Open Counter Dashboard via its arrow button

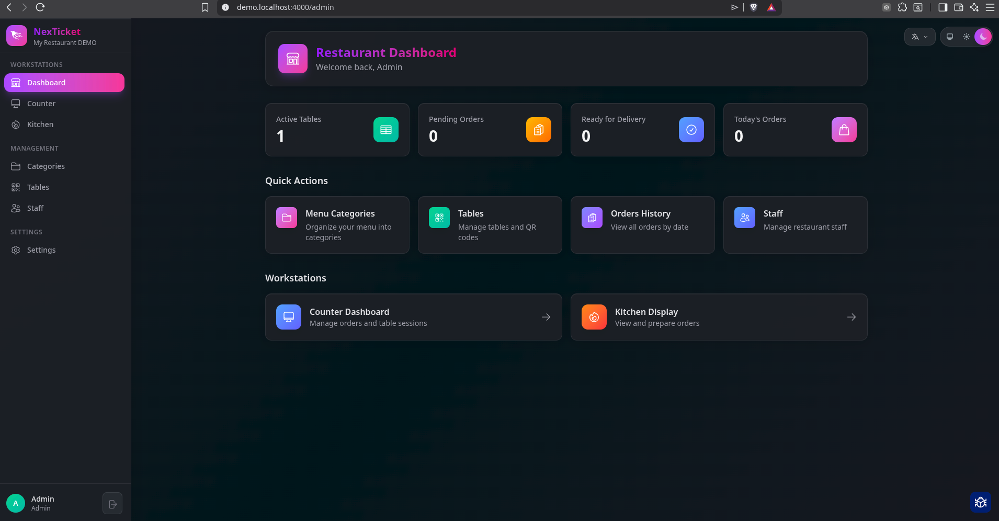(546, 316)
